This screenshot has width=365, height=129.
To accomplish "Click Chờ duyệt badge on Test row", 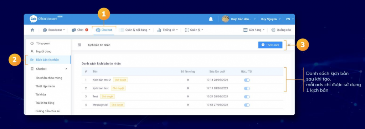I will [x=108, y=97].
